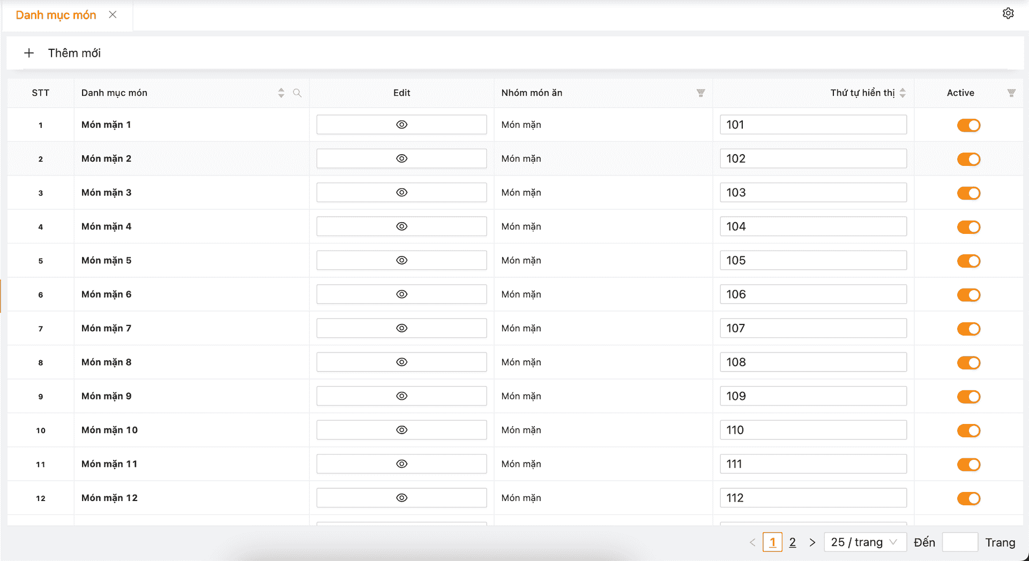Select the Danh mục món tab
This screenshot has height=561, width=1029.
56,15
